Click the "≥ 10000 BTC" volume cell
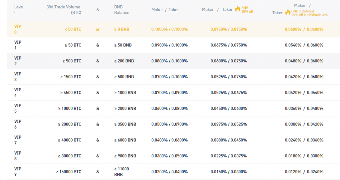This screenshot has height=180, width=340. [70, 109]
